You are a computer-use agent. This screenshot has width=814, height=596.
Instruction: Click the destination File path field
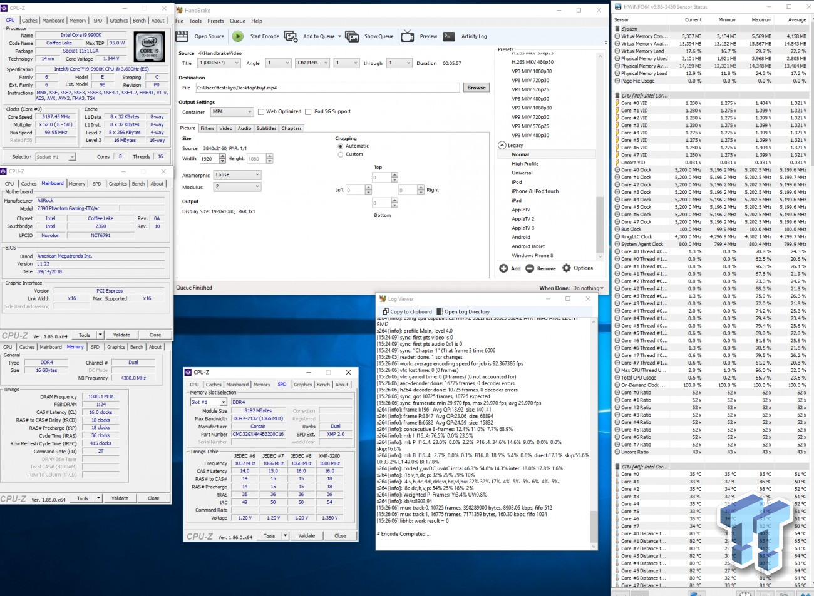point(327,88)
